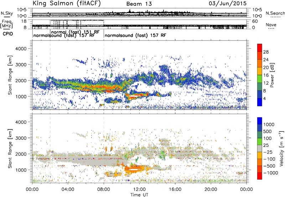Click the noise trace in the N.Sky panel
This screenshot has height=197, width=285.
tap(139, 14)
